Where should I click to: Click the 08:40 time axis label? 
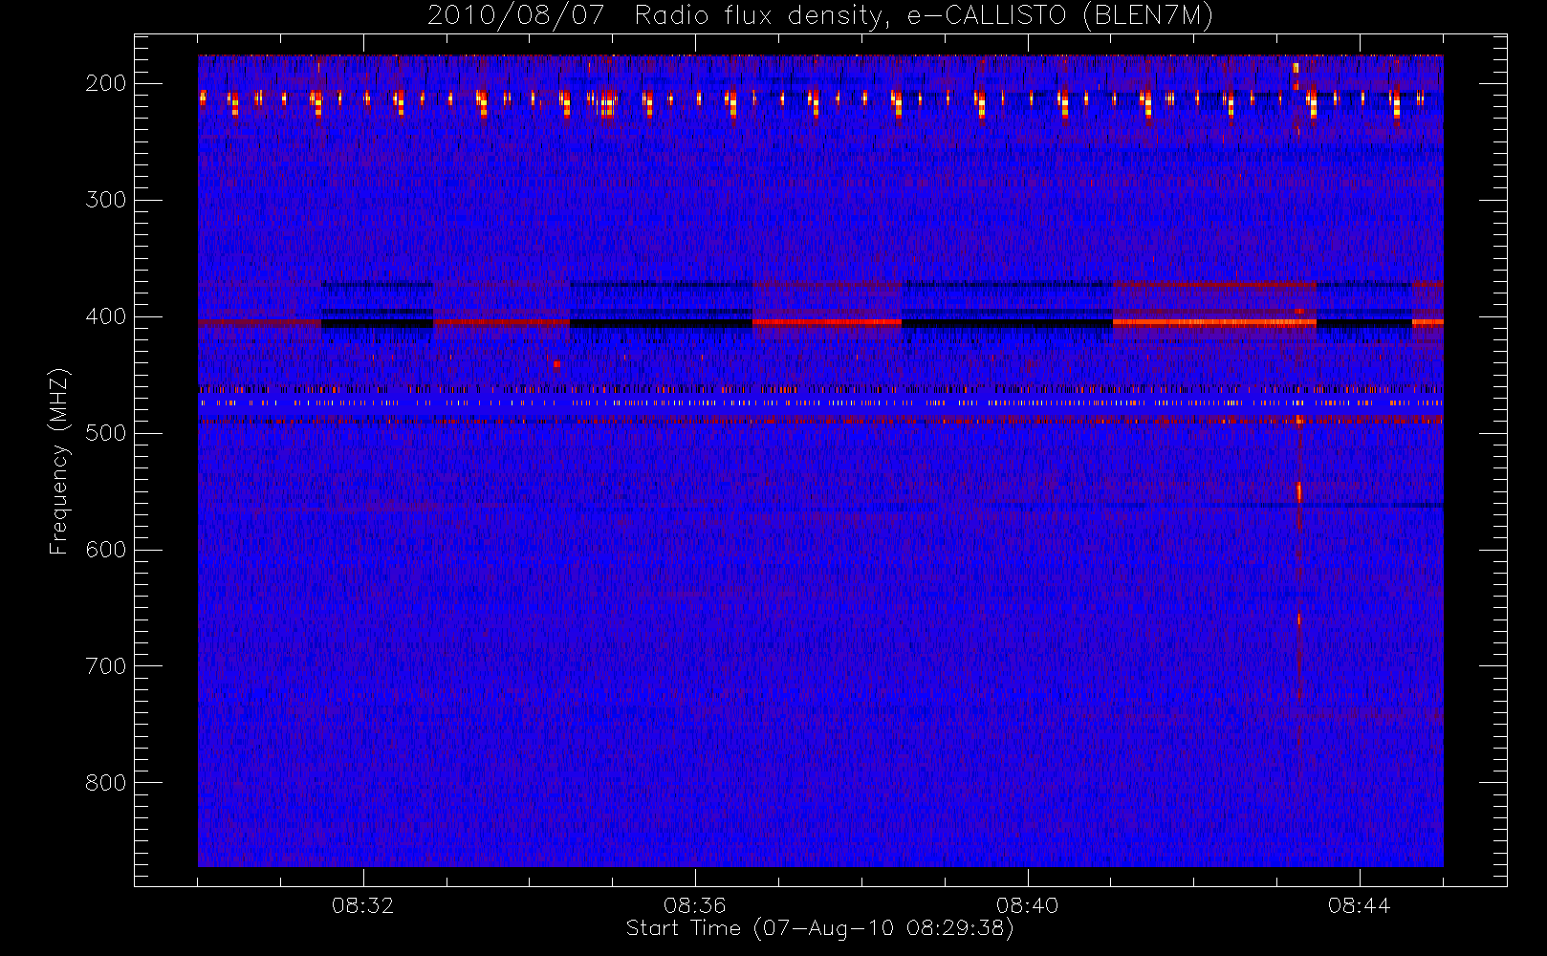click(x=1028, y=905)
